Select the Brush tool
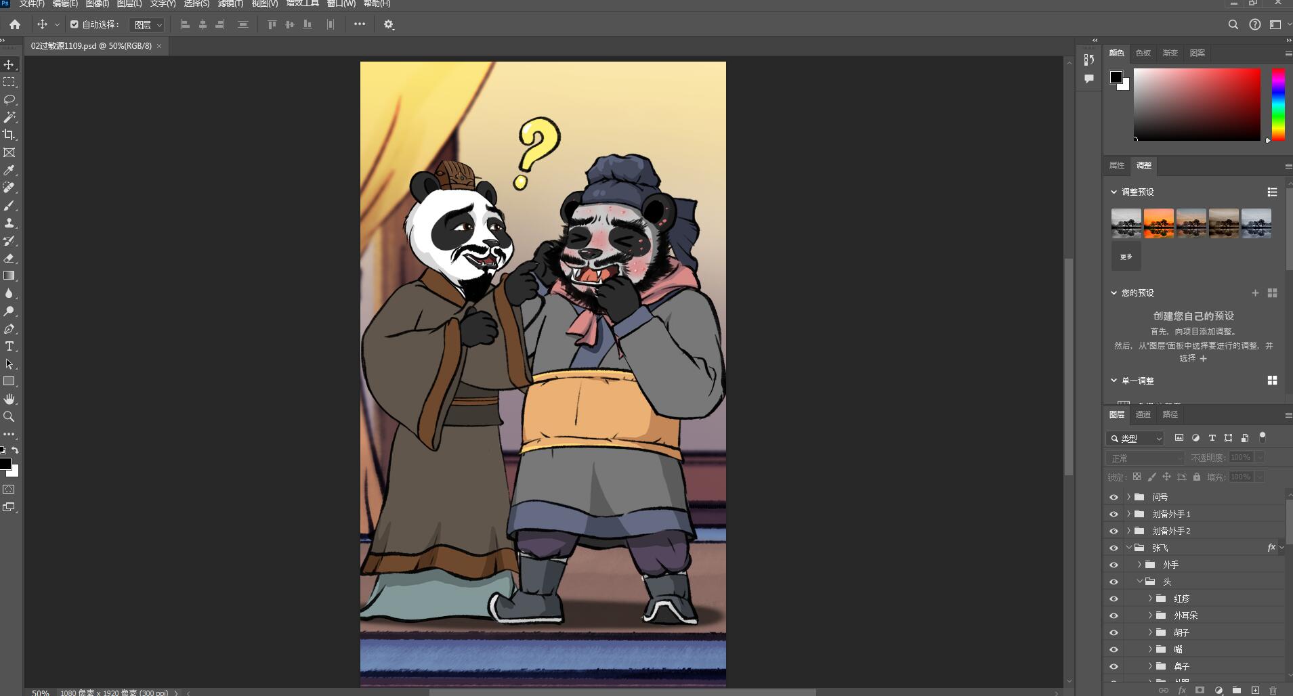The image size is (1293, 696). tap(9, 205)
